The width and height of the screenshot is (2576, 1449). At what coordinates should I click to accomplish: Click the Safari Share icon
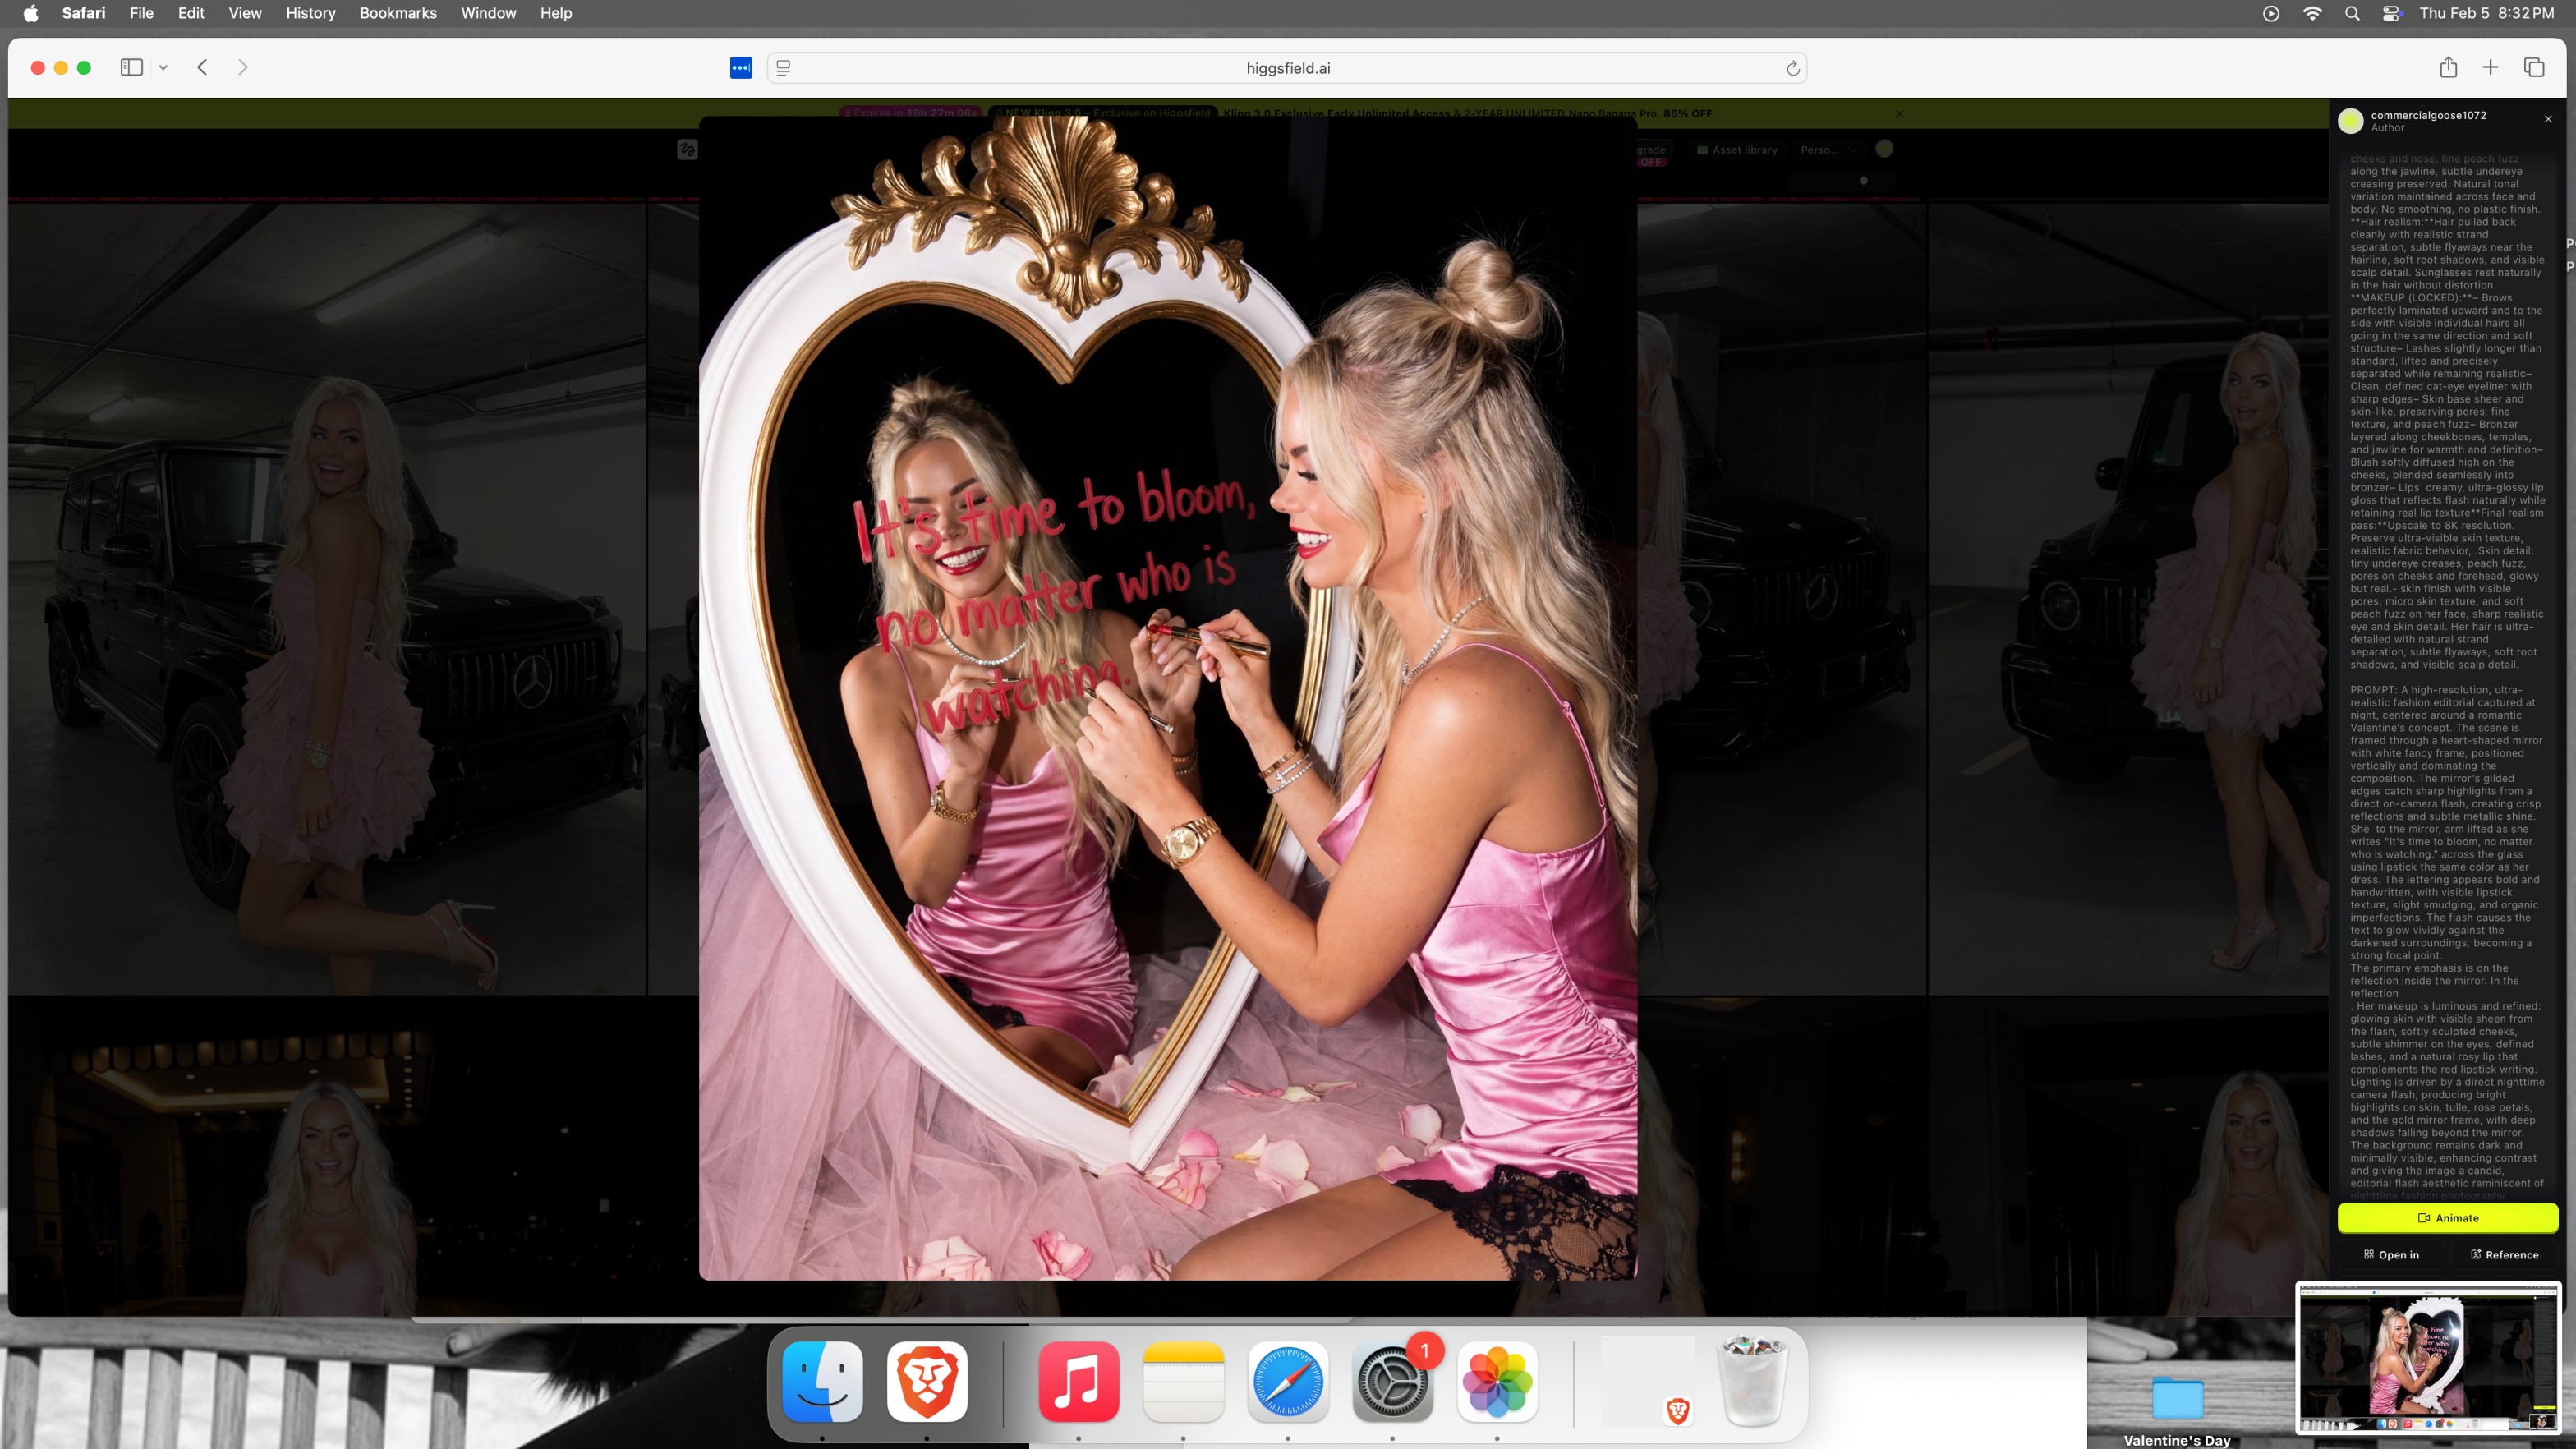tap(2447, 67)
